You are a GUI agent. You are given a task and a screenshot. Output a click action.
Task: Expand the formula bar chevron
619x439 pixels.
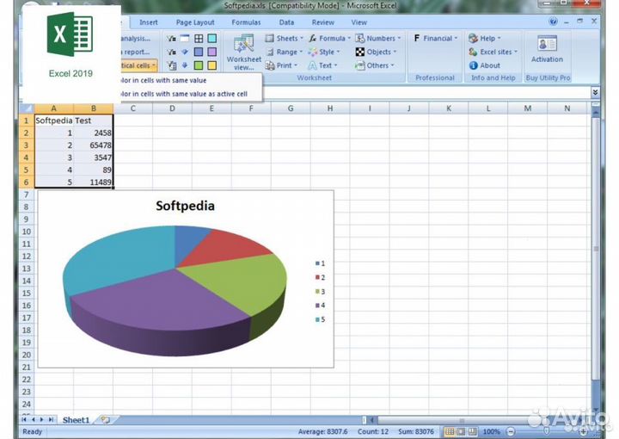click(595, 92)
